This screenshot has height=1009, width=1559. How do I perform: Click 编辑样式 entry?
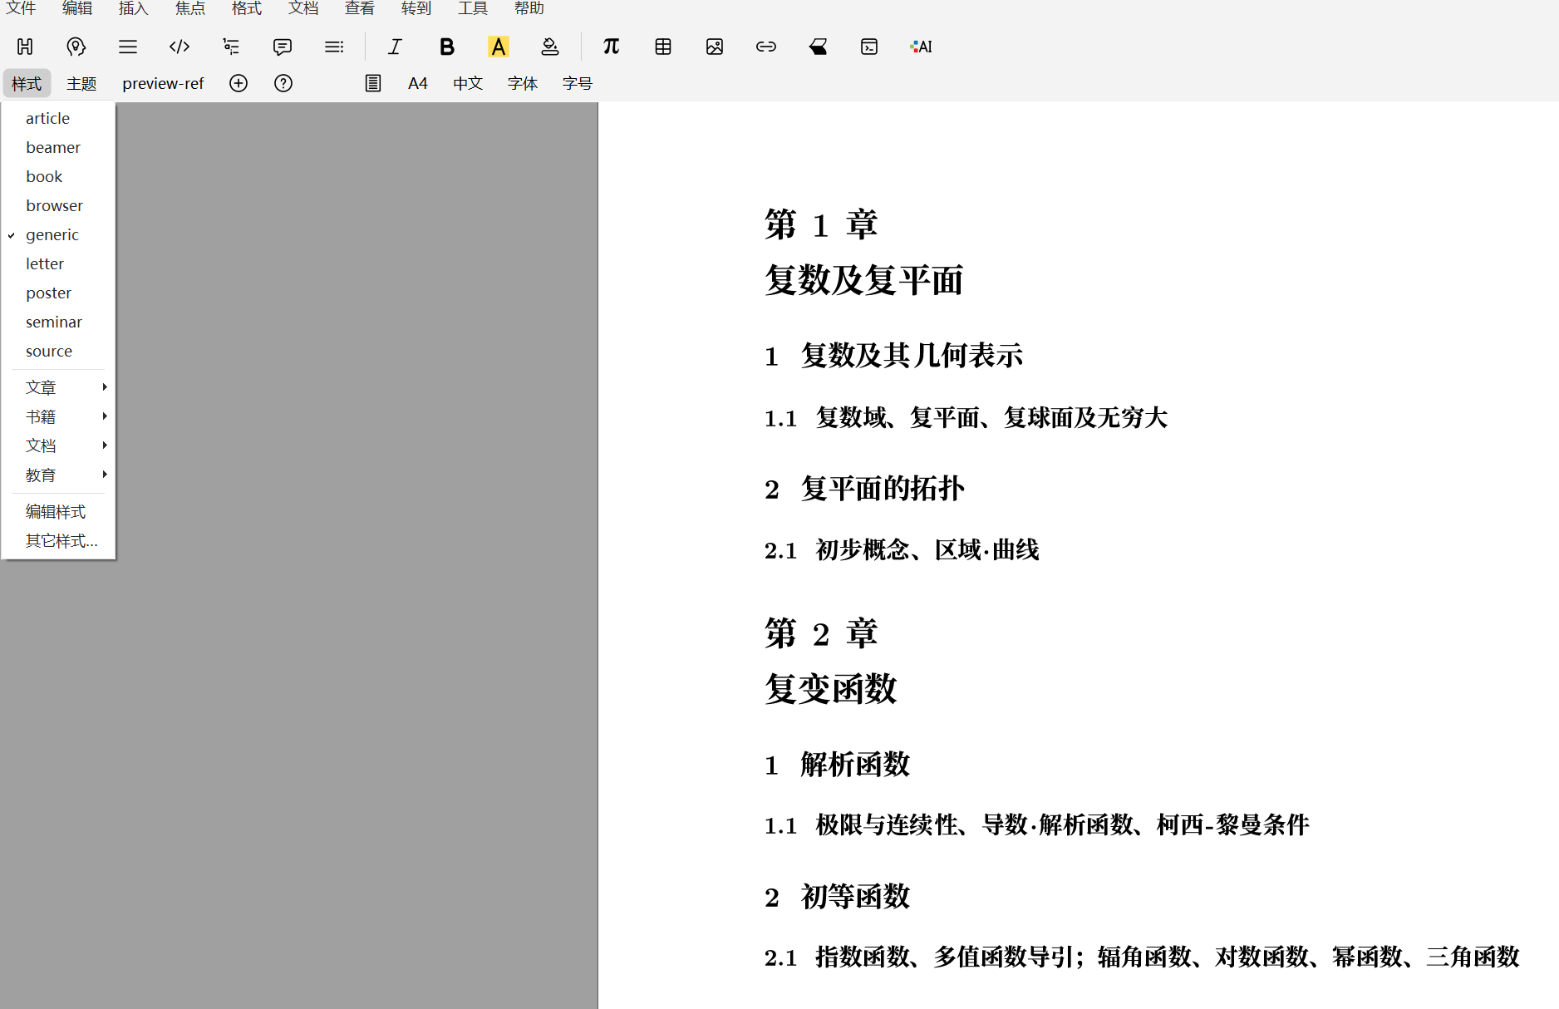[56, 511]
